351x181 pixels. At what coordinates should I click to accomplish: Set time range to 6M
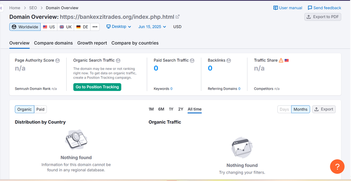click(x=161, y=109)
